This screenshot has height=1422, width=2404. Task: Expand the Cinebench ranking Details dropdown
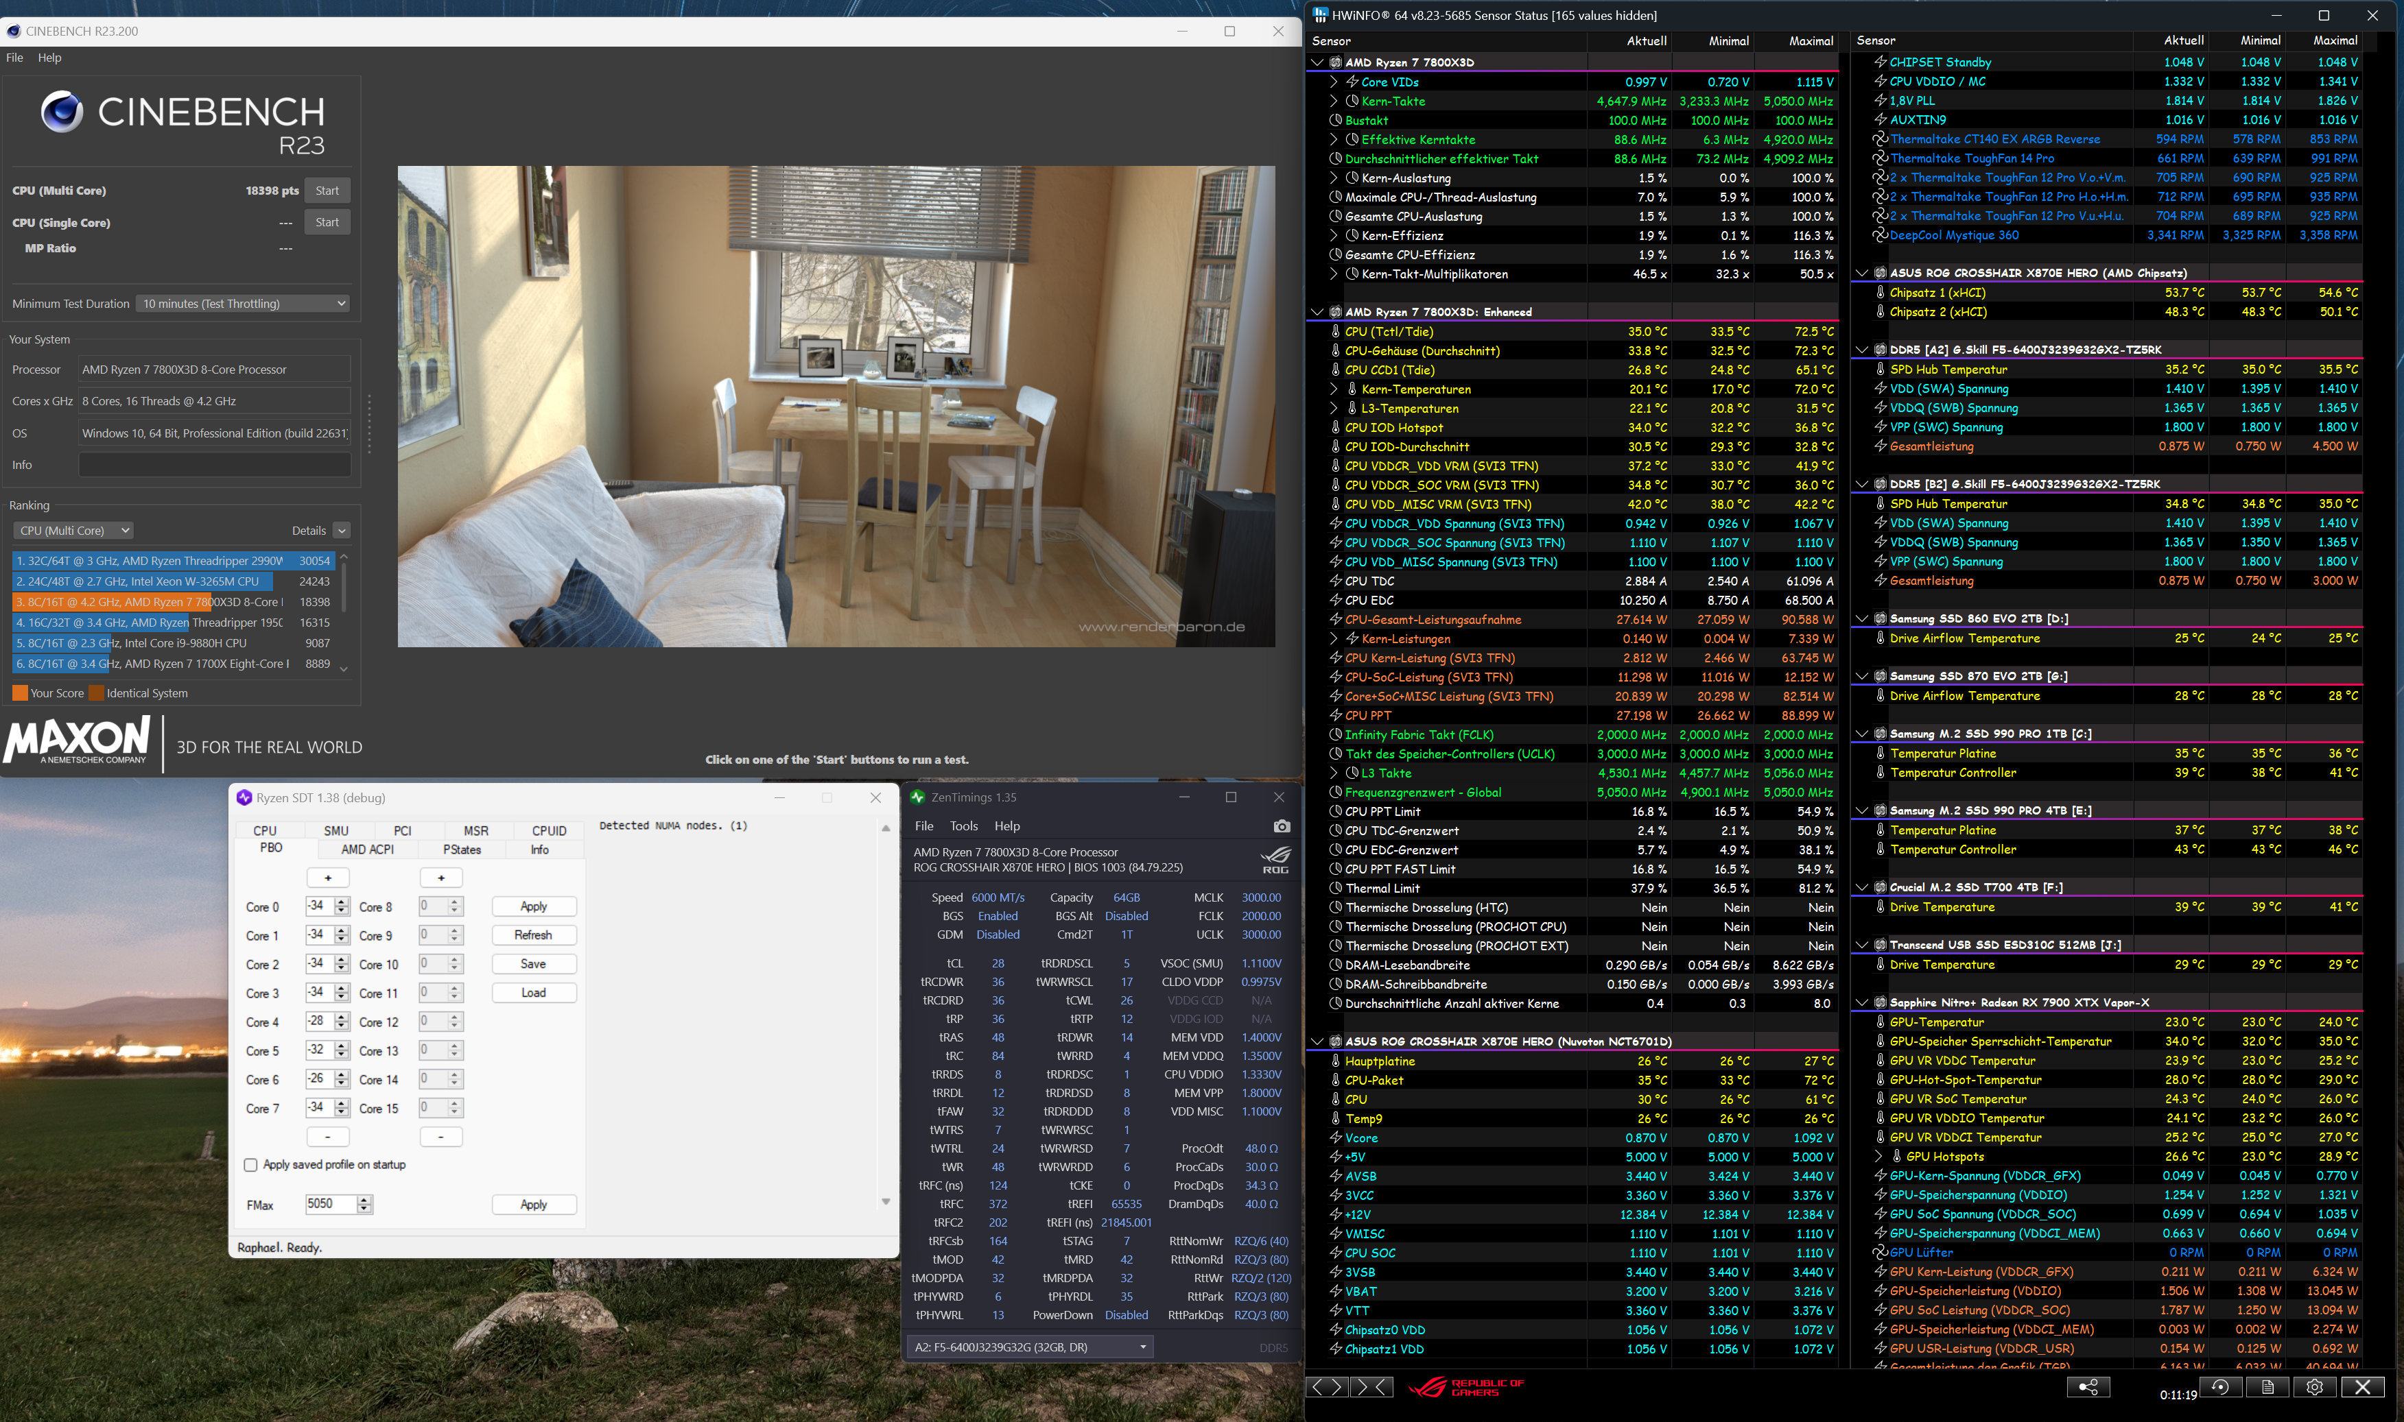click(342, 531)
